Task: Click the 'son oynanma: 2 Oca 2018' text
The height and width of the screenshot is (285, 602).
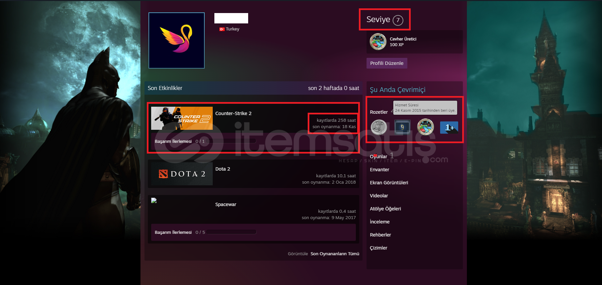Action: click(x=329, y=182)
